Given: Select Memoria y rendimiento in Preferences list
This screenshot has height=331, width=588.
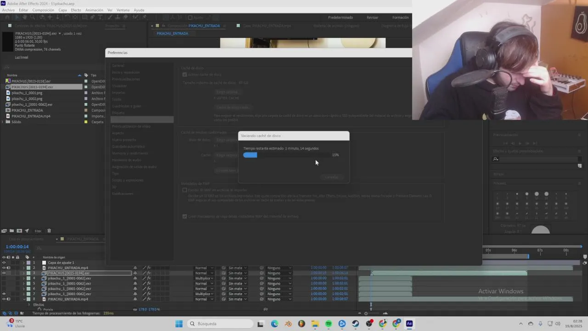Looking at the screenshot, I should tap(130, 153).
